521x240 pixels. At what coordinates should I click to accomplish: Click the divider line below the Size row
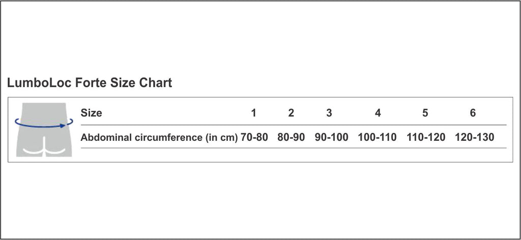293,125
